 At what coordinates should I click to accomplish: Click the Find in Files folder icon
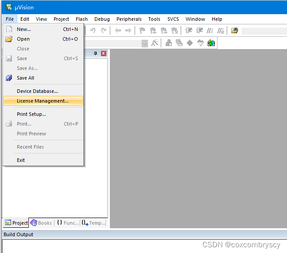pos(235,31)
